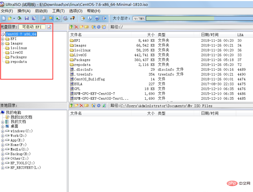Open the 帮助(H) menu
The height and width of the screenshot is (192, 253).
click(x=94, y=11)
